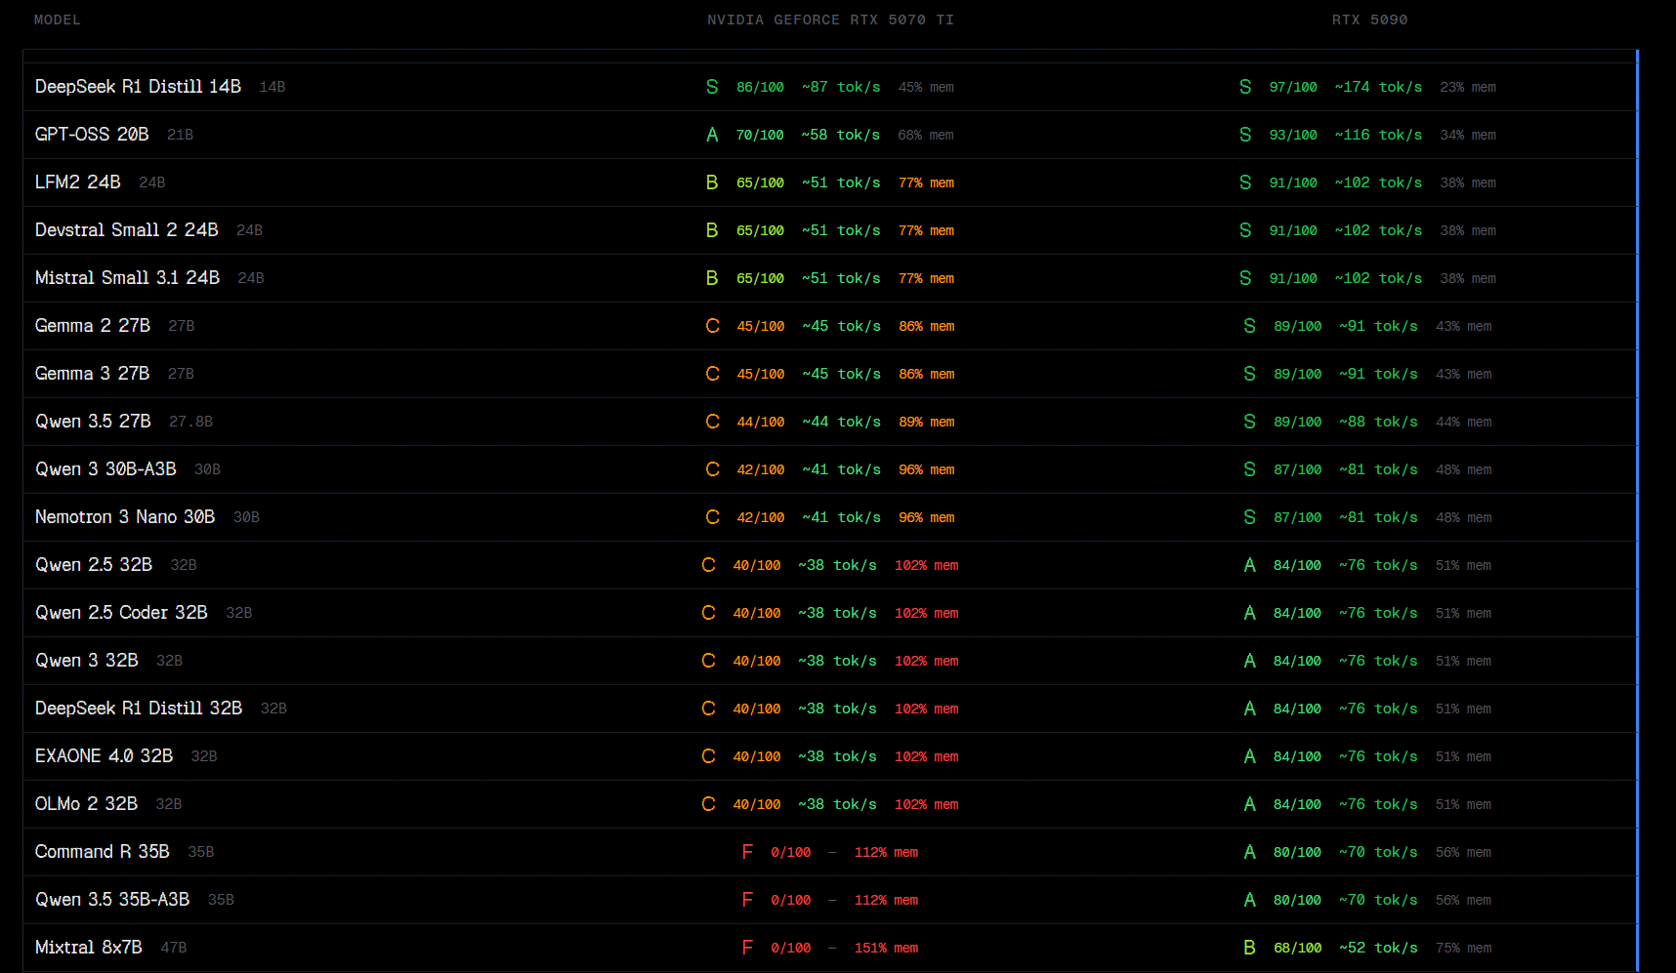This screenshot has width=1676, height=973.
Task: Click the orange C grade for Gemma 2 27B
Action: click(712, 326)
